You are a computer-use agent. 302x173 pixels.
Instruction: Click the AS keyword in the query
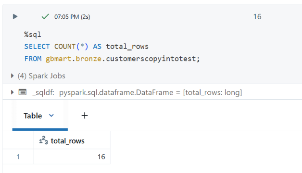tap(97, 47)
